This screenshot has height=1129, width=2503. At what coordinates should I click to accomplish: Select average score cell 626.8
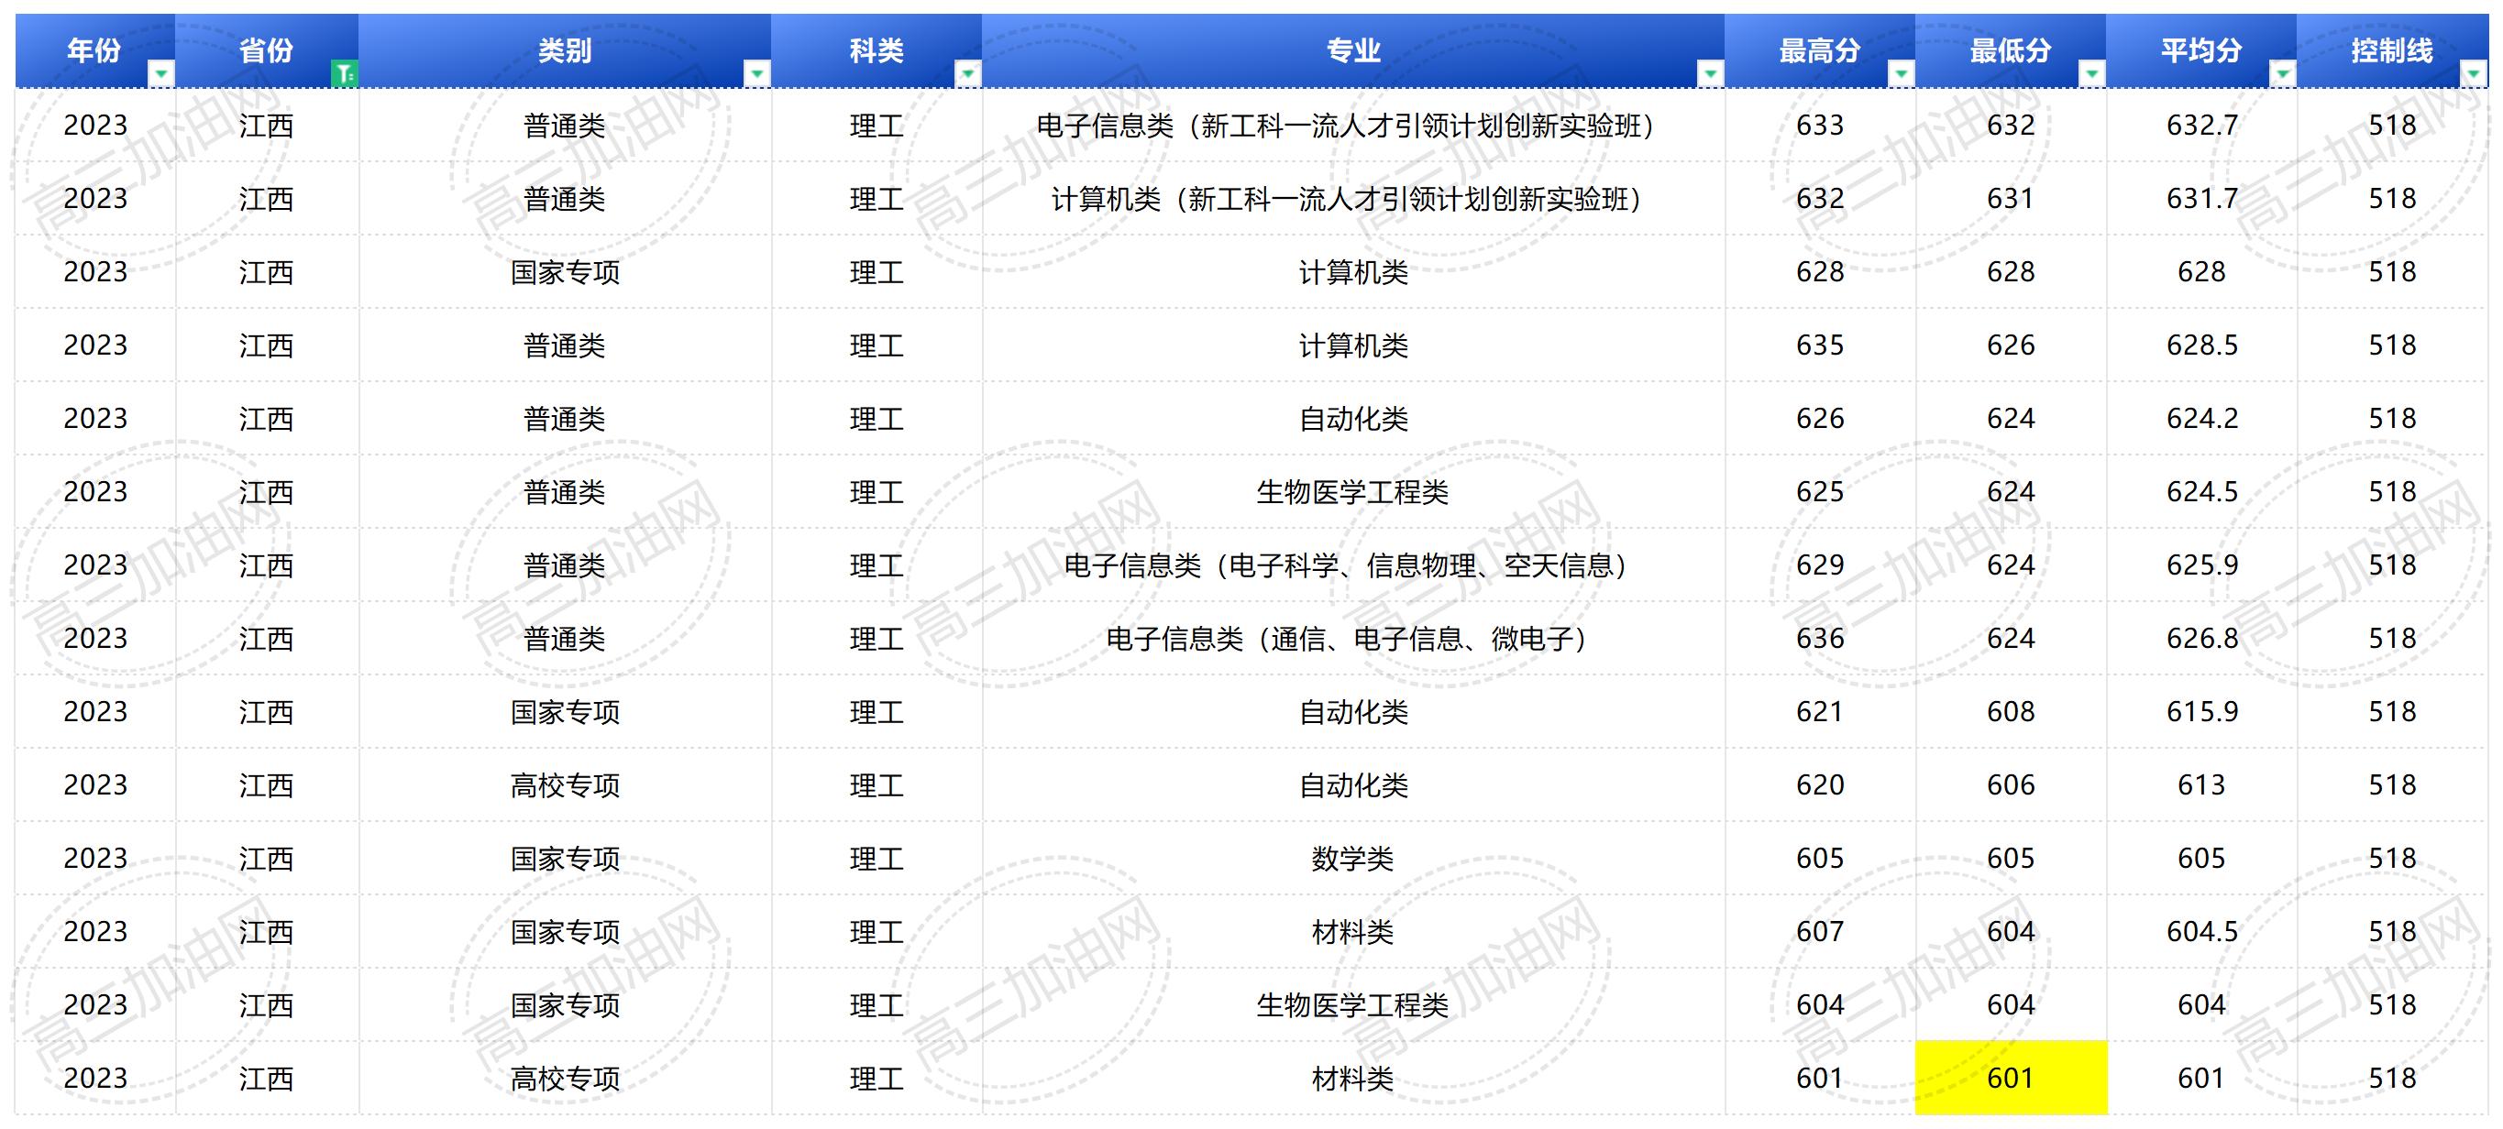2201,639
